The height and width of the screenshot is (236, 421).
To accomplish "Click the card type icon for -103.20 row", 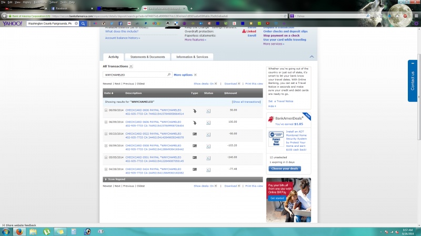I will tap(195, 146).
